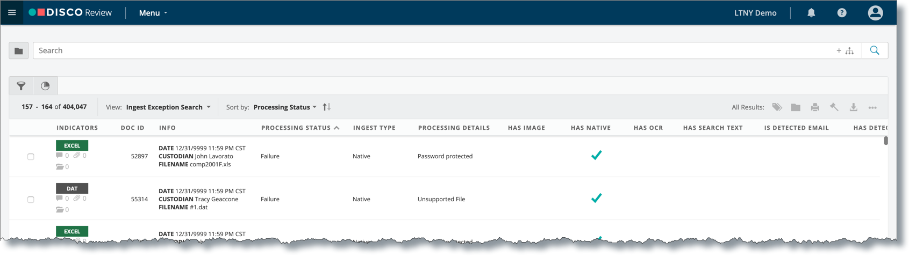Print all results with printer icon
909x256 pixels.
click(x=815, y=107)
